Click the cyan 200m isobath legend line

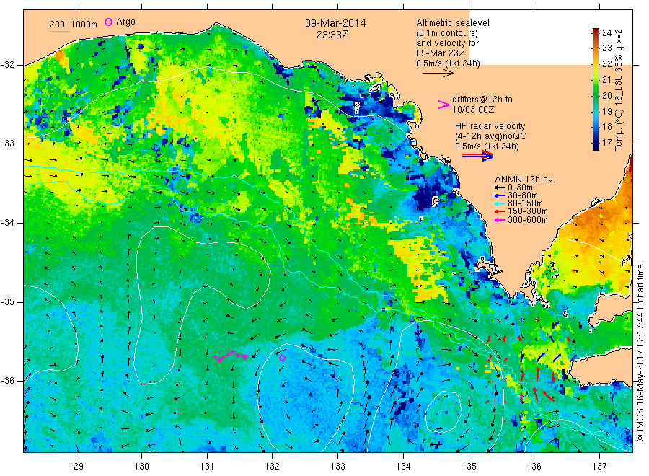click(60, 31)
